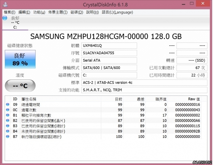Image resolution: width=214 pixels, height=165 pixels.
Task: Select the 未使用的保留空間數(總計) attribute name
Action: pyautogui.click(x=43, y=131)
